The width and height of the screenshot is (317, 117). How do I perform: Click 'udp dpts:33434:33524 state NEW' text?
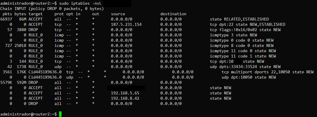pos(245,67)
